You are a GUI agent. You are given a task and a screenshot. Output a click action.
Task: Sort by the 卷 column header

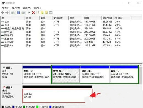tap(13, 18)
